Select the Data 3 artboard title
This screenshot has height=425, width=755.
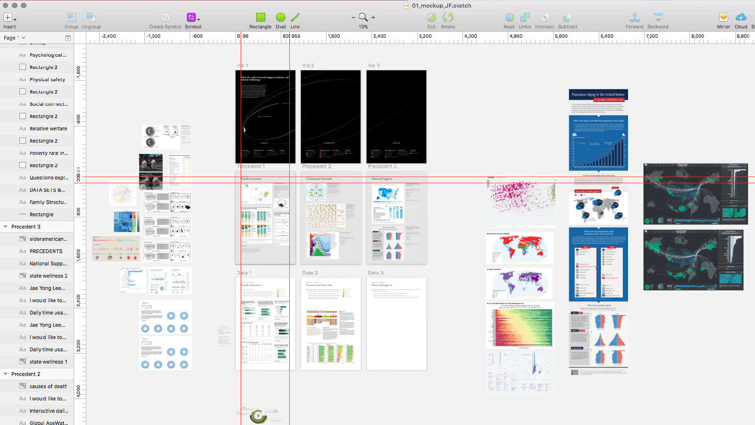(x=376, y=273)
